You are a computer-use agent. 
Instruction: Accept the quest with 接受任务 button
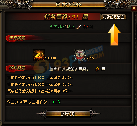68,114
